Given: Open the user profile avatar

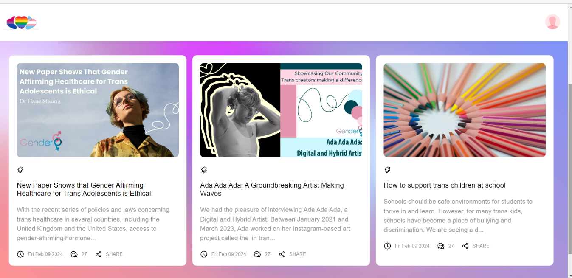Looking at the screenshot, I should click(552, 22).
